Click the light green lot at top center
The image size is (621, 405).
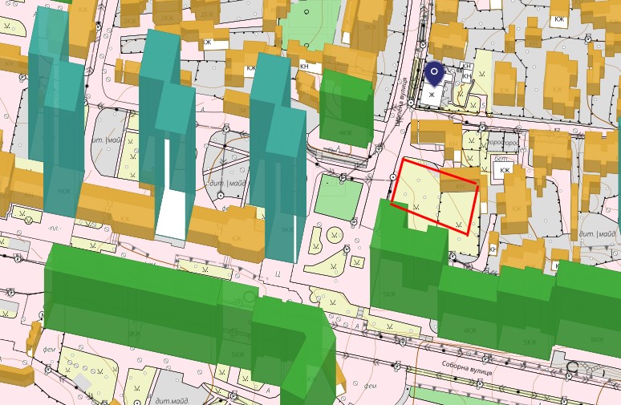pos(310,24)
